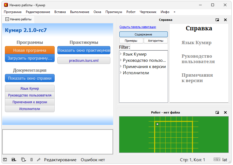Screen dimensions: 233x165
Task: Click the copy output icon in status bar
Action: 23,160
